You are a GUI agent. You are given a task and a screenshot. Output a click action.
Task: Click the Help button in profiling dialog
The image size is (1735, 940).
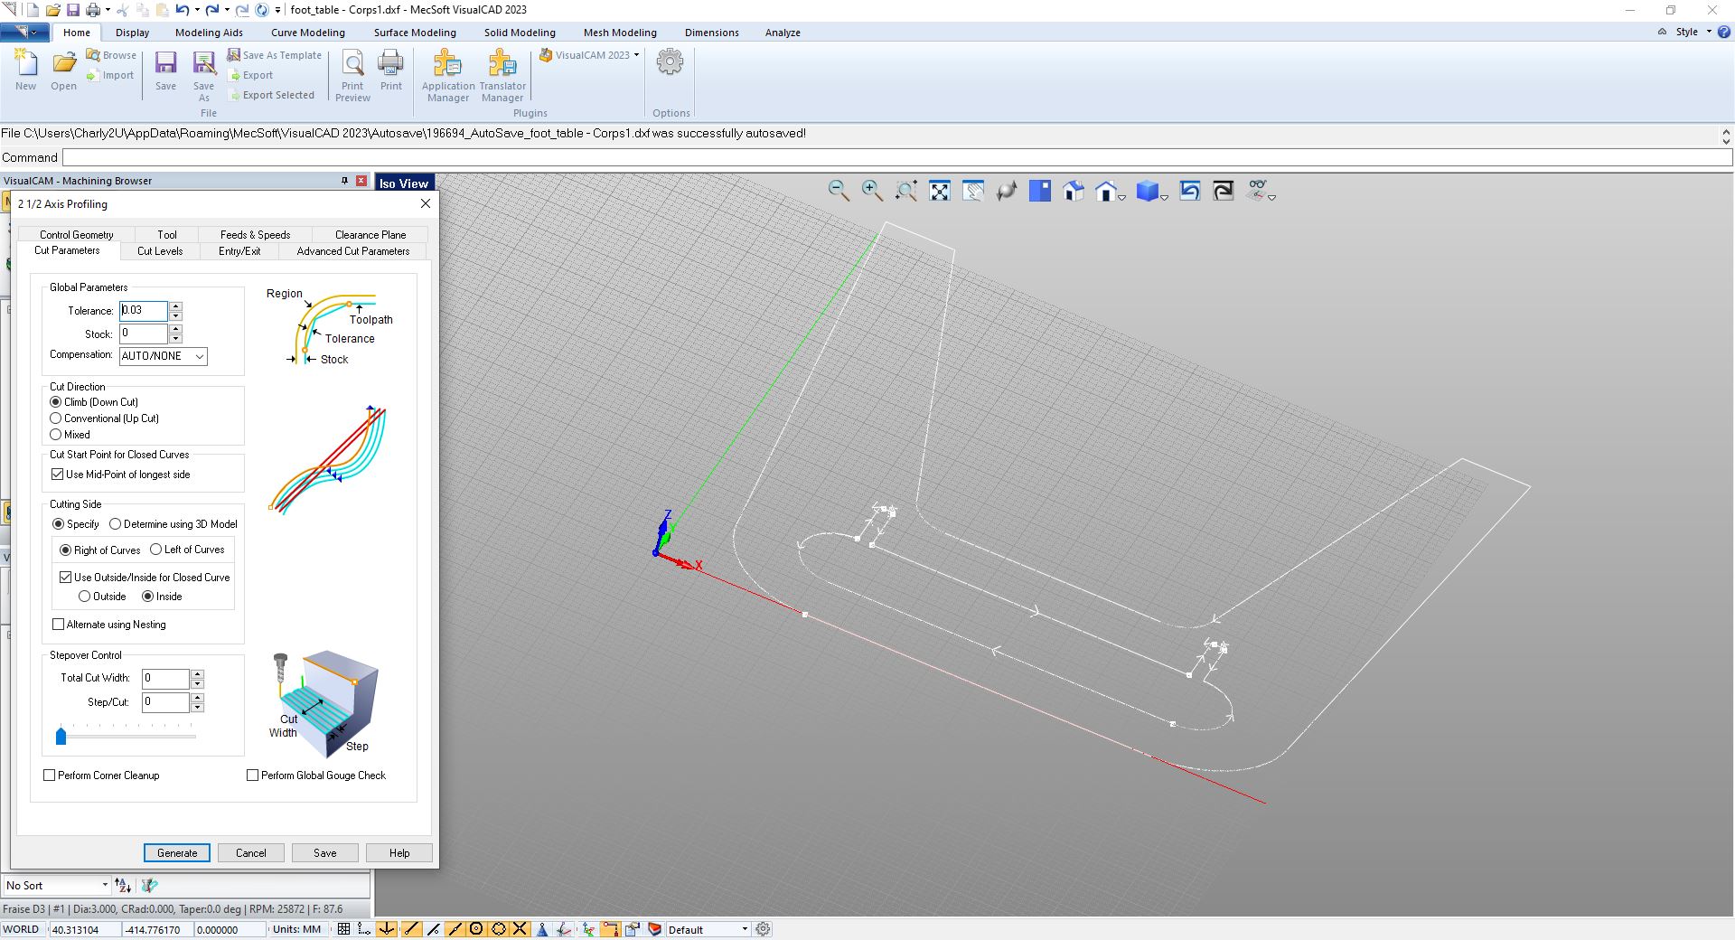[x=399, y=853]
